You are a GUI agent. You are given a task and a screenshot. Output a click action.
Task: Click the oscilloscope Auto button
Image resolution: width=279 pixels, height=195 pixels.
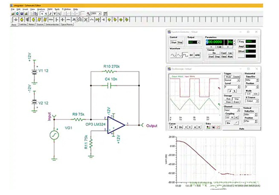pos(242,129)
